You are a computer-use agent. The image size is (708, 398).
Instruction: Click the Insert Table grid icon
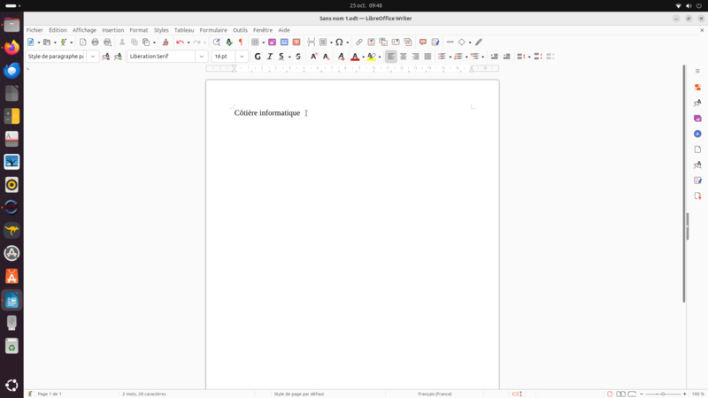coord(255,42)
